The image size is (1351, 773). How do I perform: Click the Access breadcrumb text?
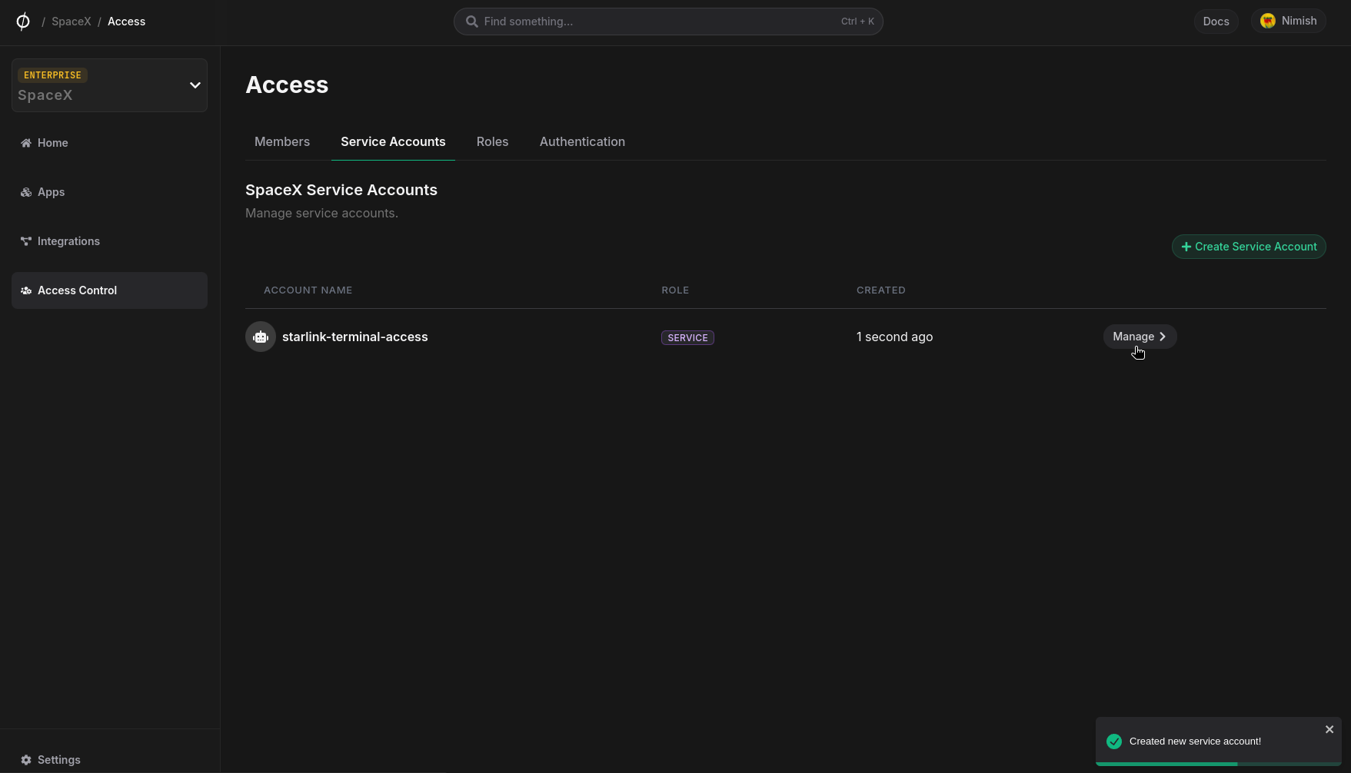(x=126, y=22)
